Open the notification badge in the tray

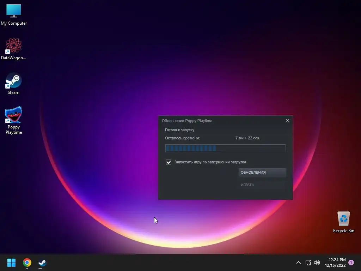(351, 263)
